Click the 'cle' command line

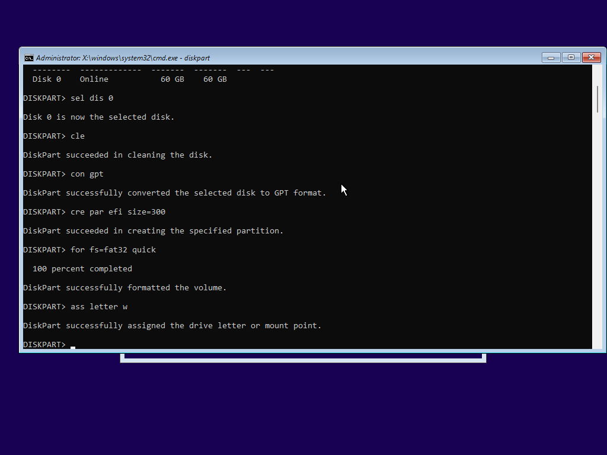[x=54, y=136]
